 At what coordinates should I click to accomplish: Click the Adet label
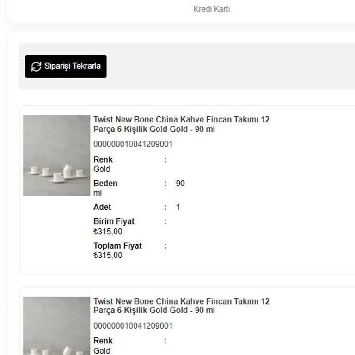tap(102, 208)
